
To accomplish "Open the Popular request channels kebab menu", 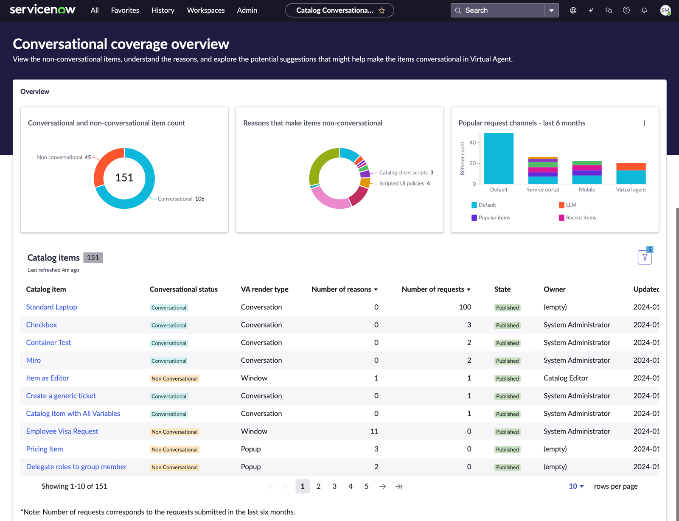I will pyautogui.click(x=644, y=123).
